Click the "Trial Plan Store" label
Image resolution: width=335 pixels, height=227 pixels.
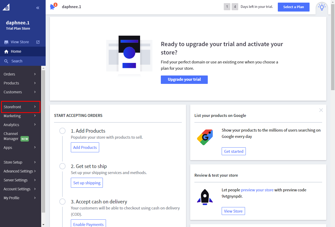pyautogui.click(x=18, y=28)
